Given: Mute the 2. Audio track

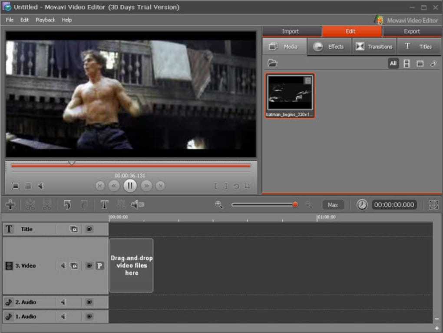Looking at the screenshot, I should coord(63,302).
